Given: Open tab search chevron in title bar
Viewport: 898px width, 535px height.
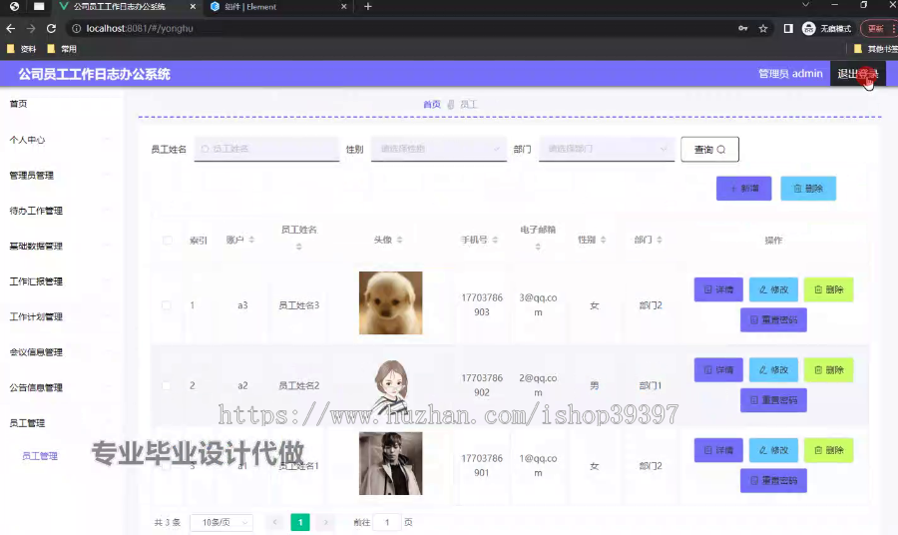Looking at the screenshot, I should [x=805, y=5].
